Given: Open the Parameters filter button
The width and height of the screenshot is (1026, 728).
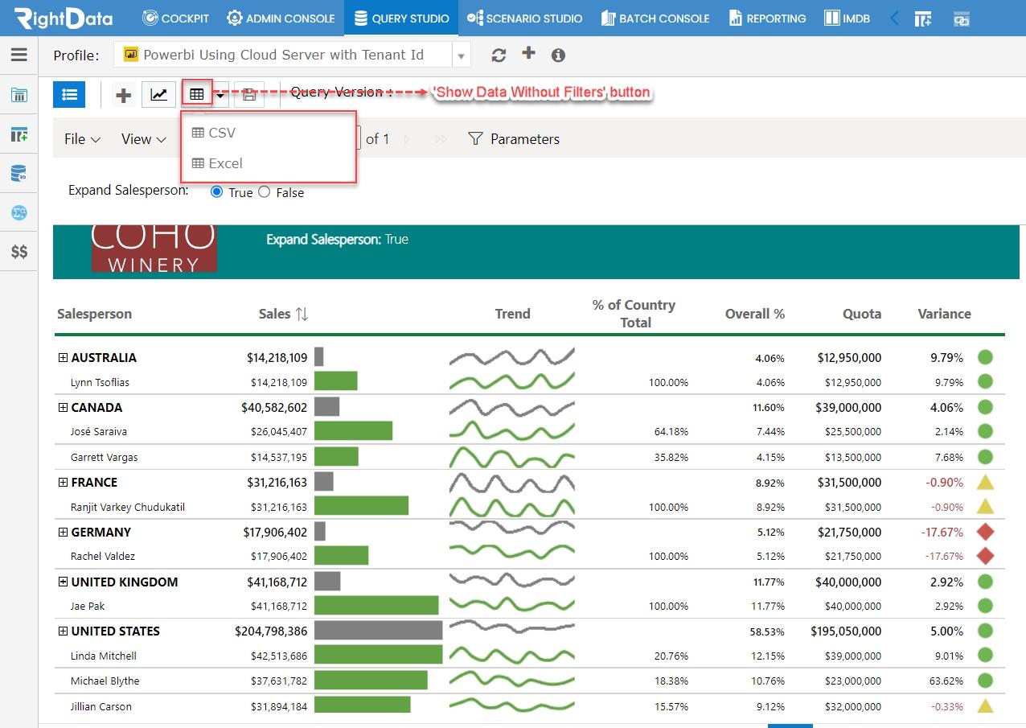Looking at the screenshot, I should (513, 139).
